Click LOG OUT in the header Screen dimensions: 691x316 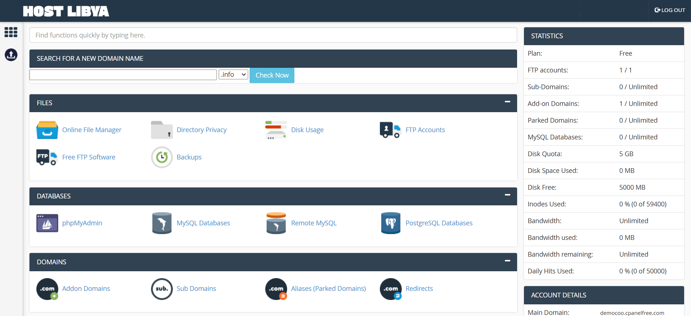click(670, 10)
